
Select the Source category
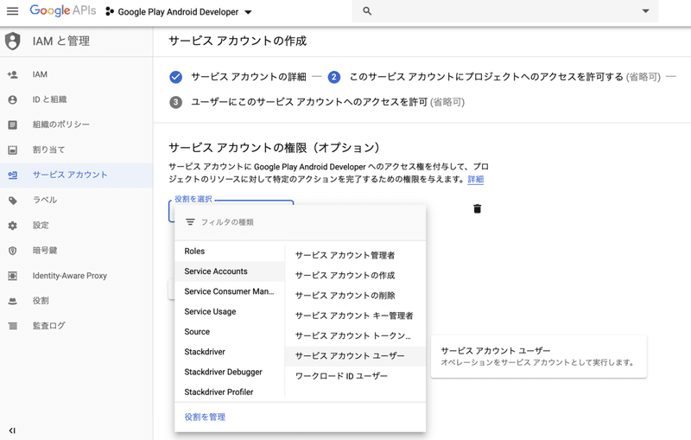click(230, 332)
